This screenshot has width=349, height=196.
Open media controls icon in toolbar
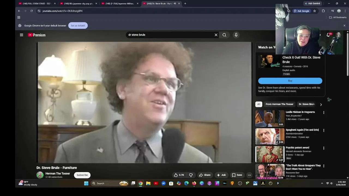[x=332, y=11]
